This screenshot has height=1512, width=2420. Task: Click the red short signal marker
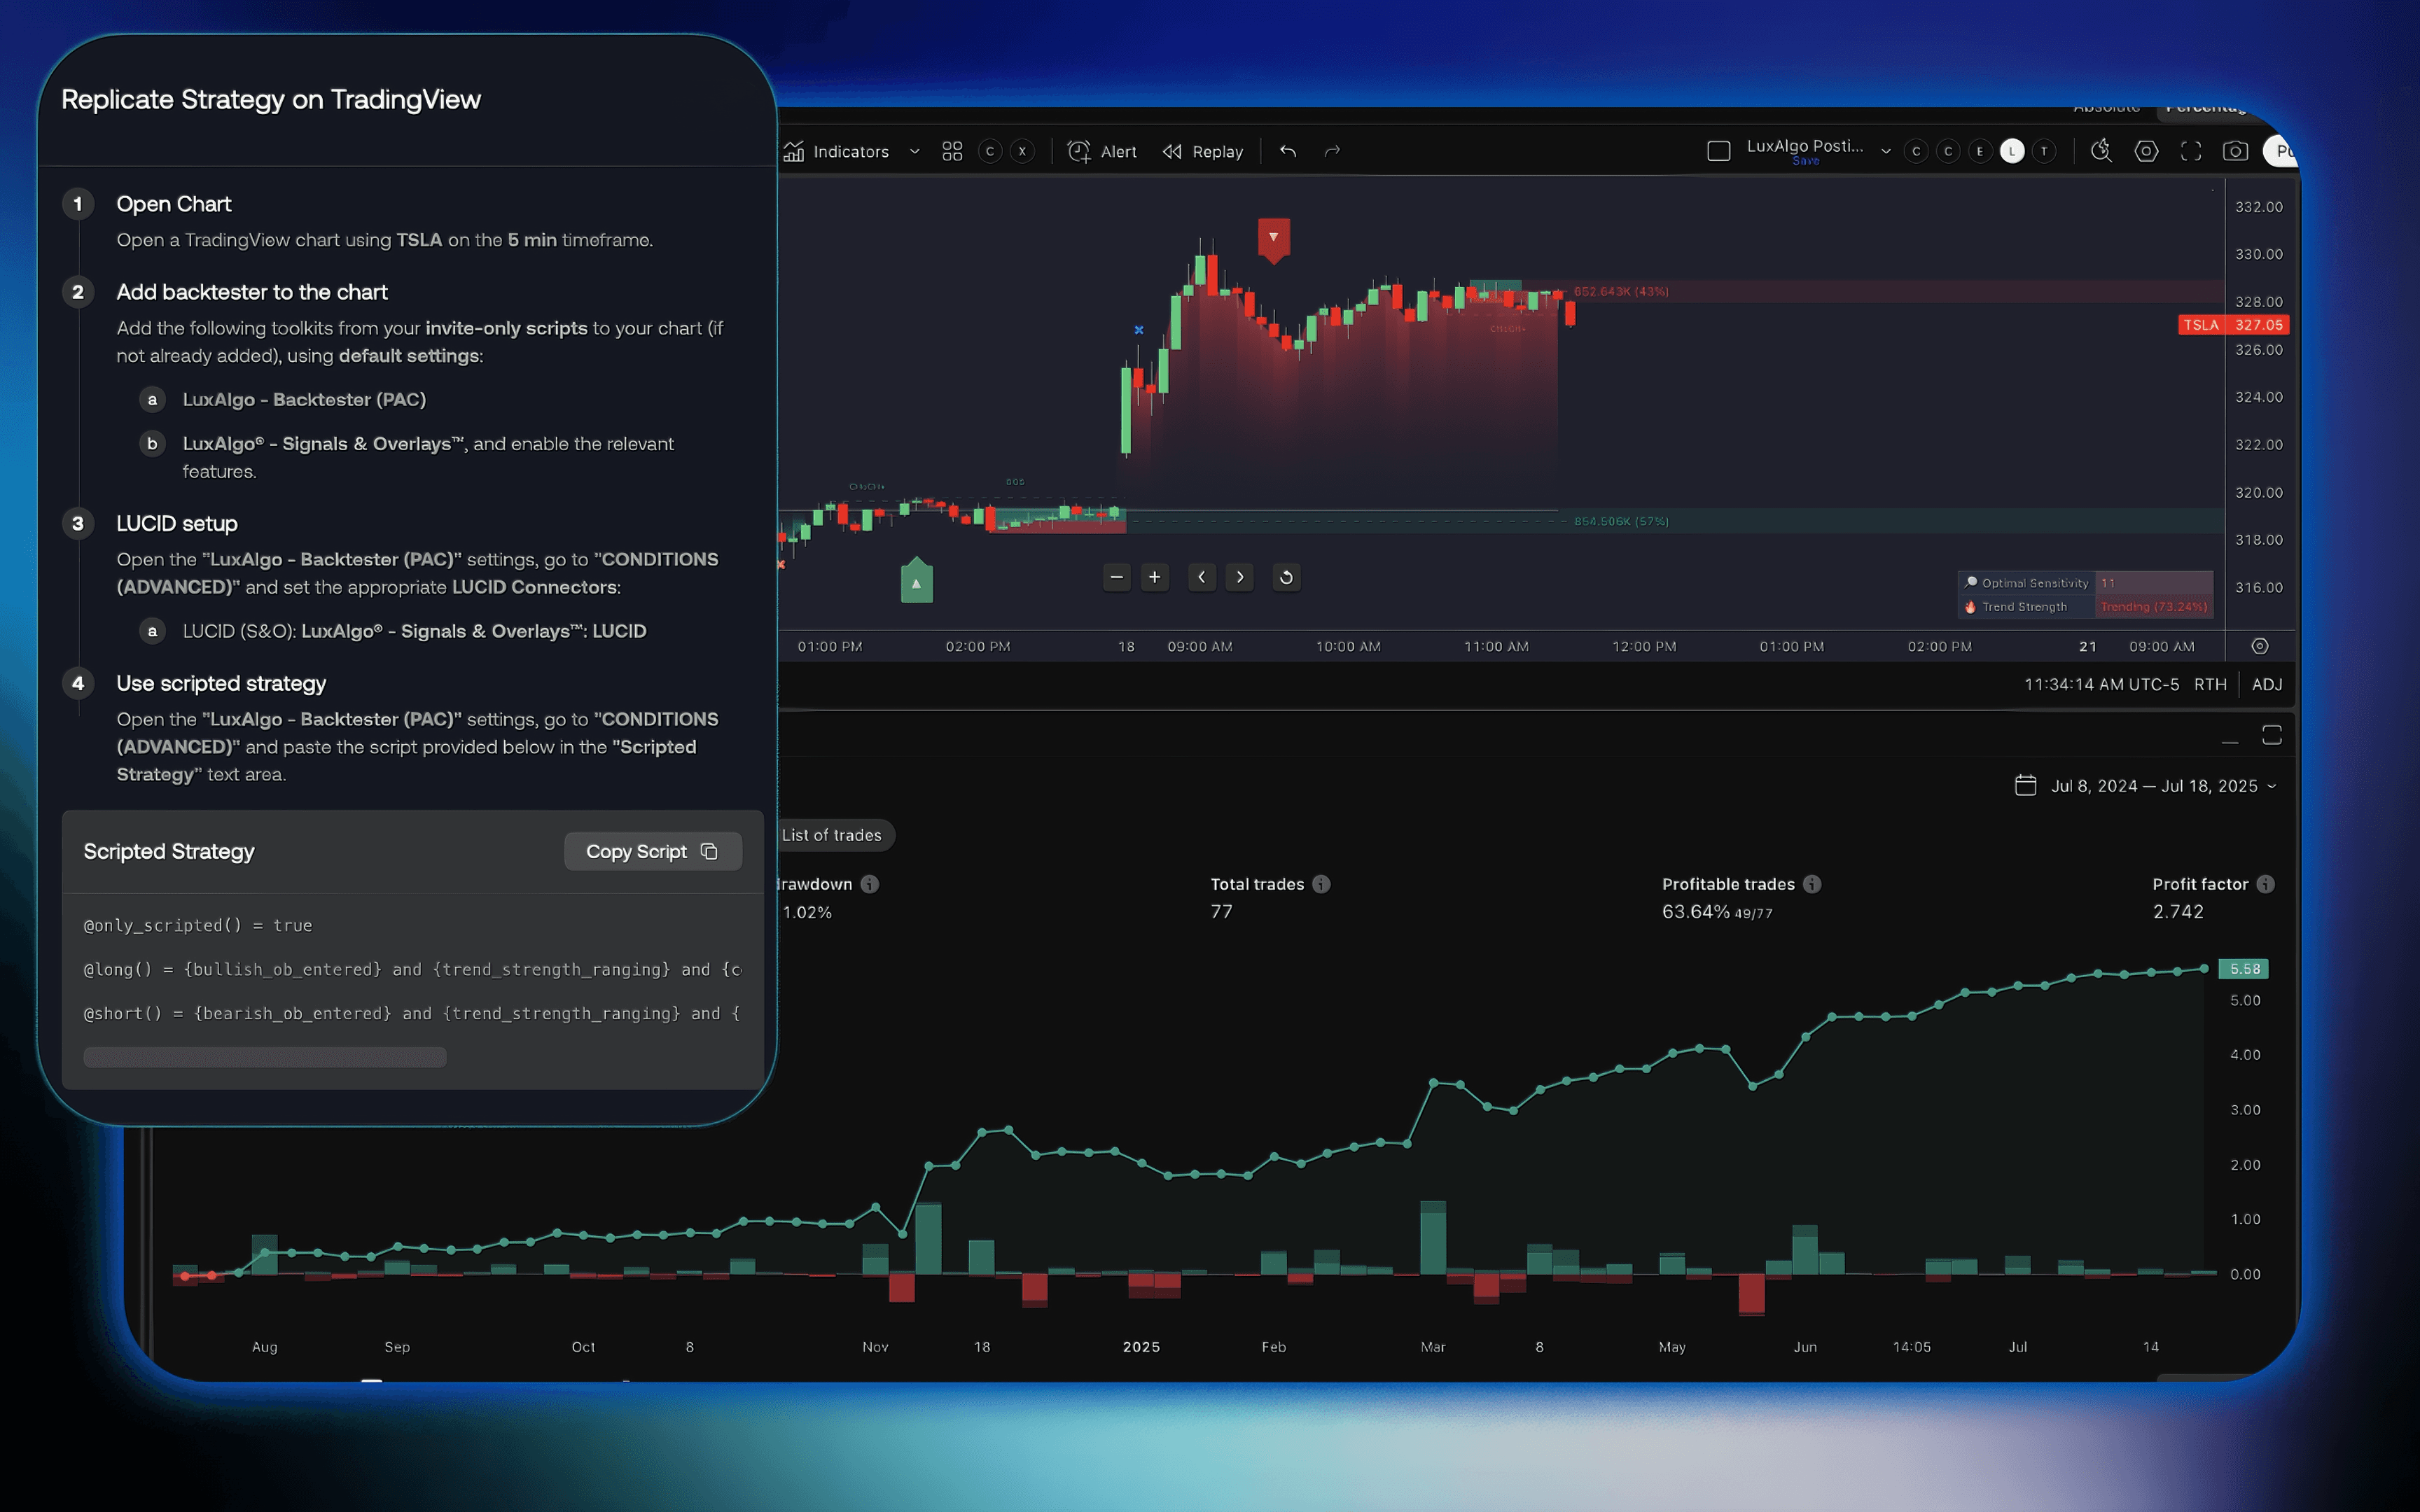[1273, 240]
